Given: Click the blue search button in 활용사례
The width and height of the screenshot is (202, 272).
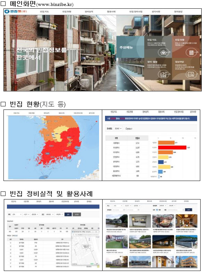Looking at the screenshot, I should pos(188,210).
